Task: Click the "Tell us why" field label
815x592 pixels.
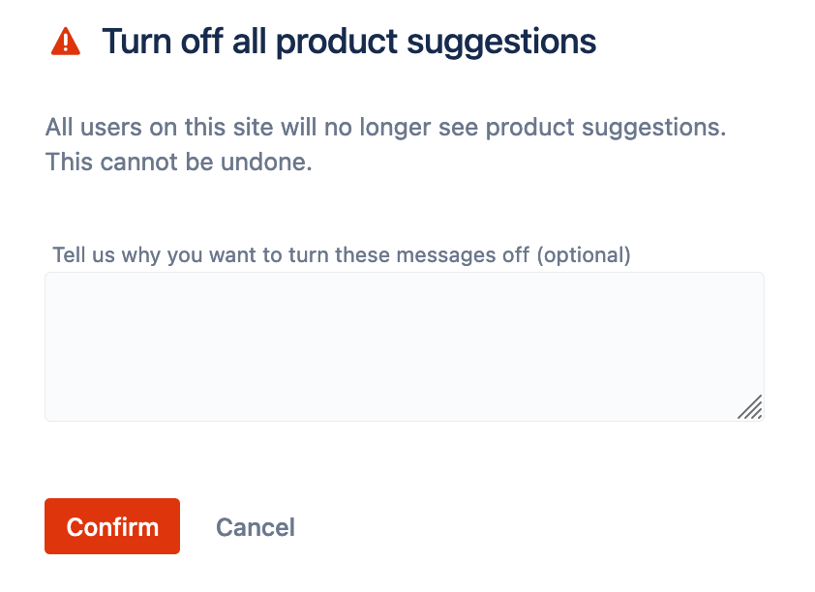Action: coord(290,254)
